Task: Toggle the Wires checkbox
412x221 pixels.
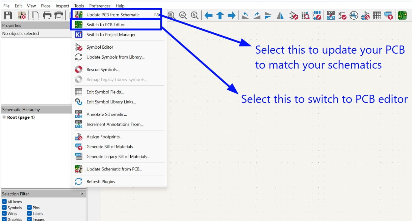Action: (4, 214)
